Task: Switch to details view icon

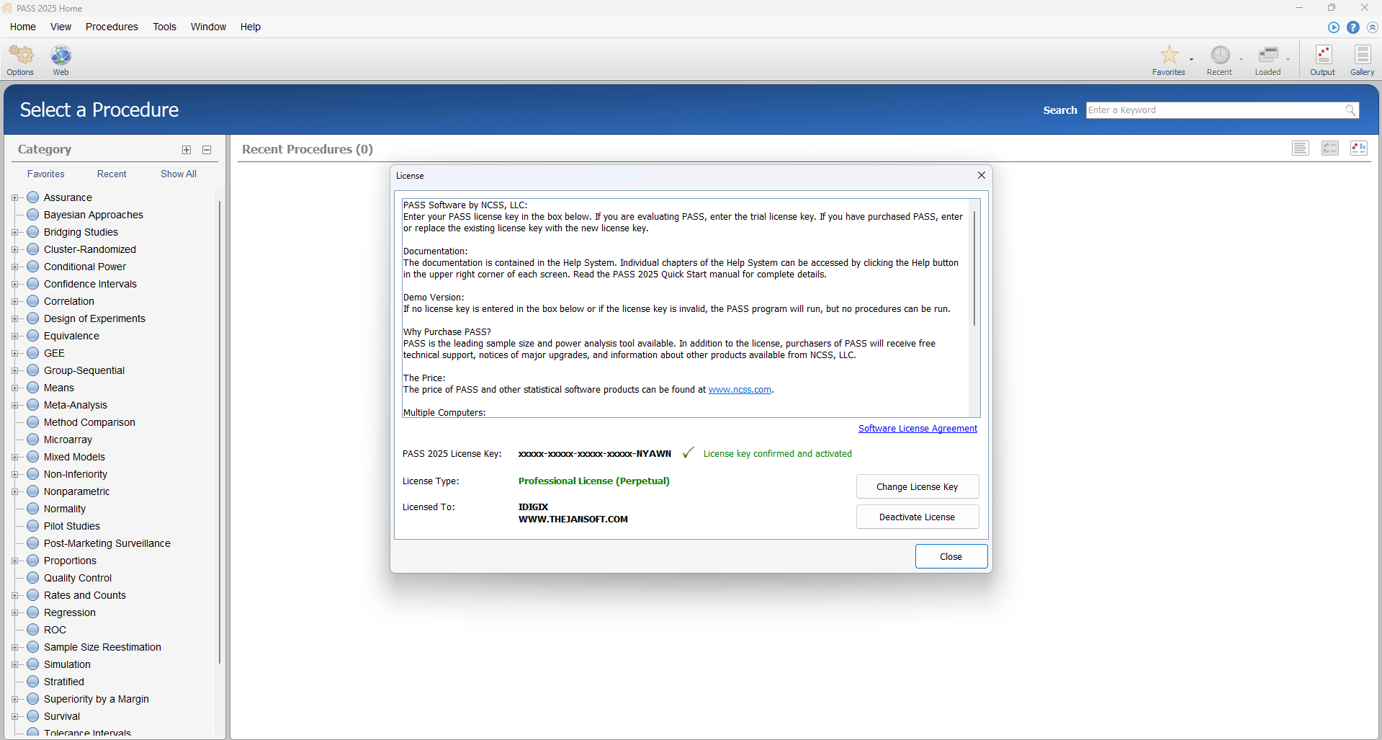Action: tap(1330, 148)
